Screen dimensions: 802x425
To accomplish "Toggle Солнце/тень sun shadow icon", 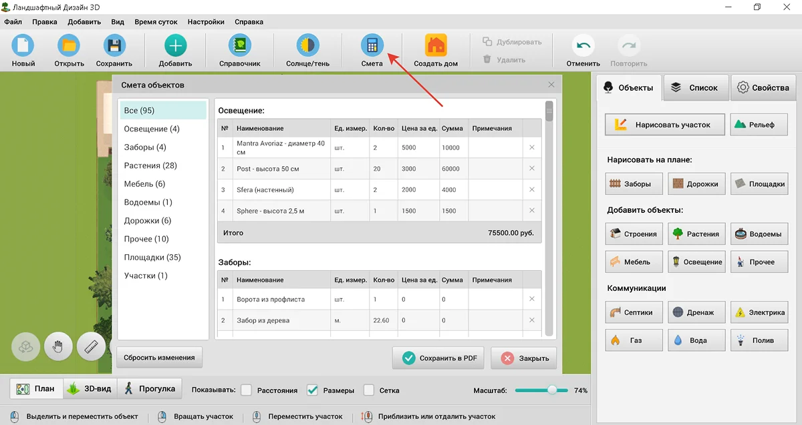I will coord(307,47).
